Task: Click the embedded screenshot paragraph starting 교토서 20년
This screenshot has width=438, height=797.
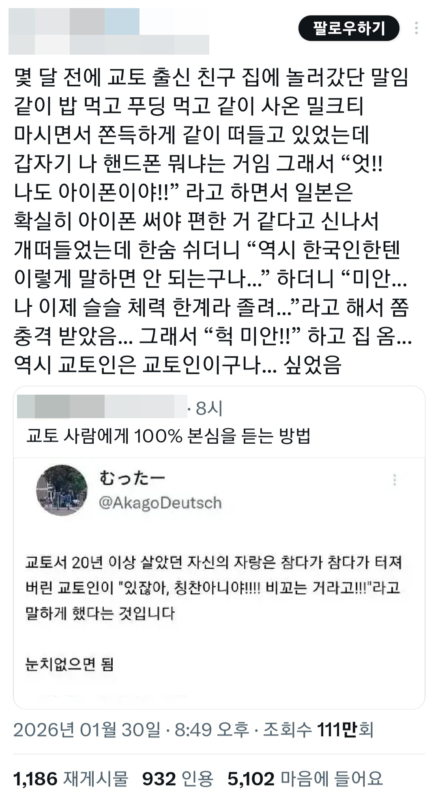Action: 213,588
